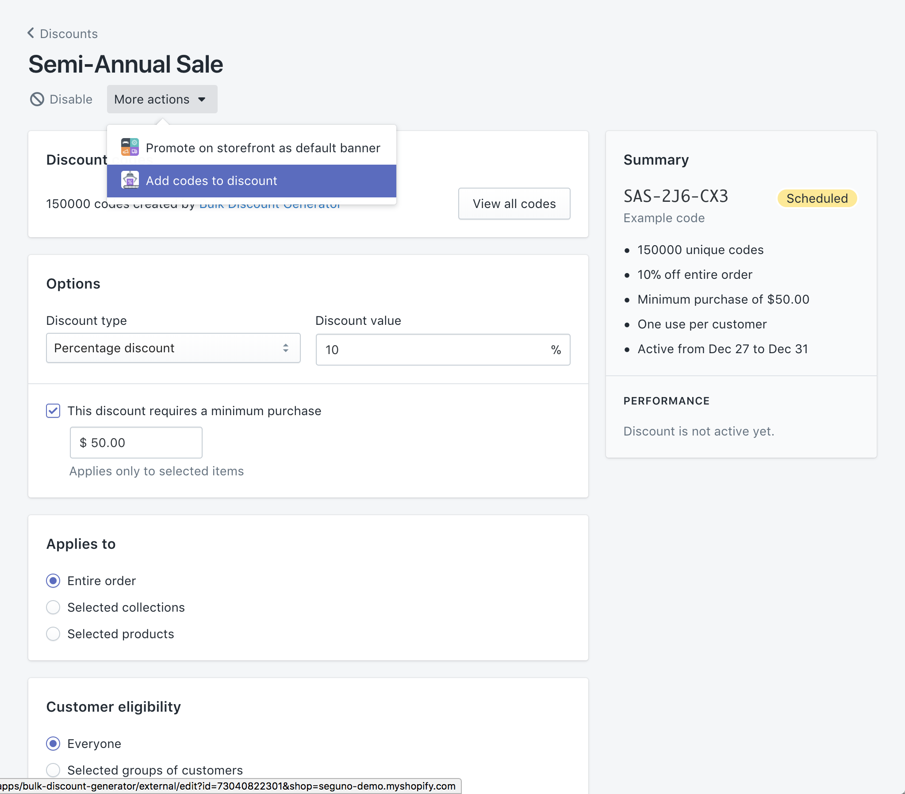
Task: Click the storefront banner app icon
Action: [x=130, y=147]
